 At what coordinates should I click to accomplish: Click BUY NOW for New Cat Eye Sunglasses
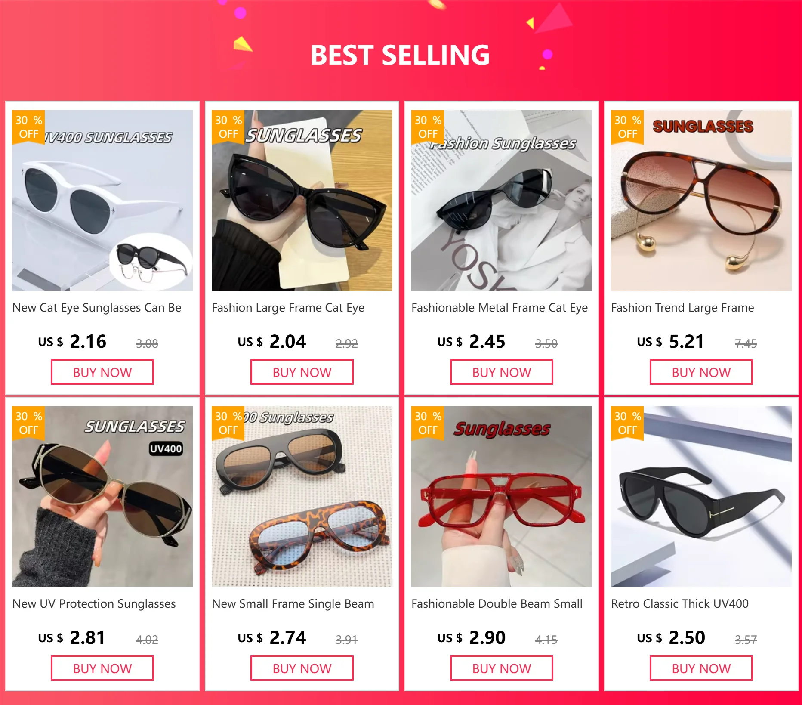click(102, 372)
